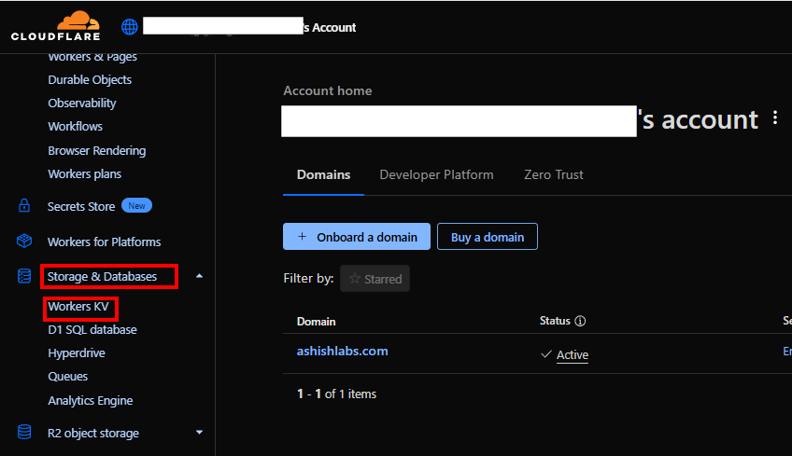Click the Onboard a domain button
Screen dimensions: 792x456
[357, 237]
